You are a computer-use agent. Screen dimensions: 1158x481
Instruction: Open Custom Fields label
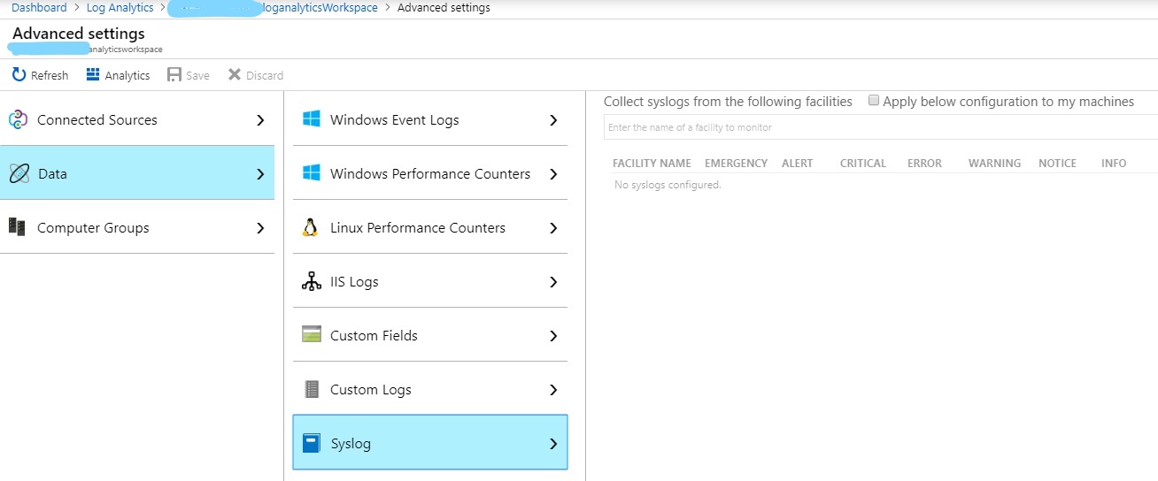pyautogui.click(x=374, y=336)
